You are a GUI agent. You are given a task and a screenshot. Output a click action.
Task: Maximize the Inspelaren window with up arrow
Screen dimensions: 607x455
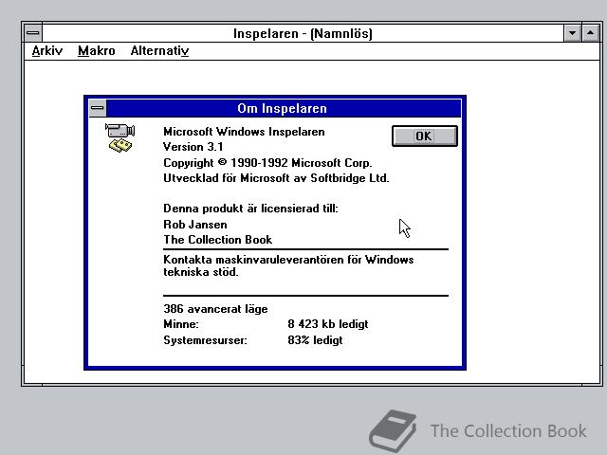pos(590,33)
